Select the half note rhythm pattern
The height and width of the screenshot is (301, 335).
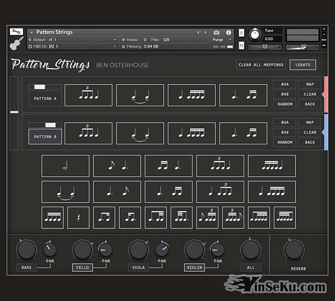tap(65, 166)
